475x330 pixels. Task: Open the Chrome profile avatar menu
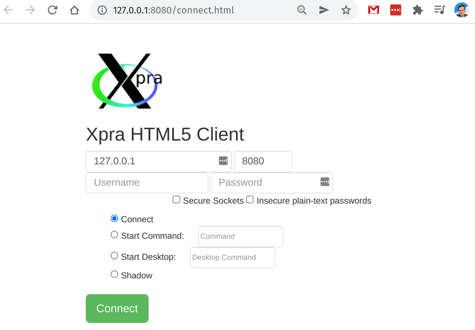coord(462,10)
